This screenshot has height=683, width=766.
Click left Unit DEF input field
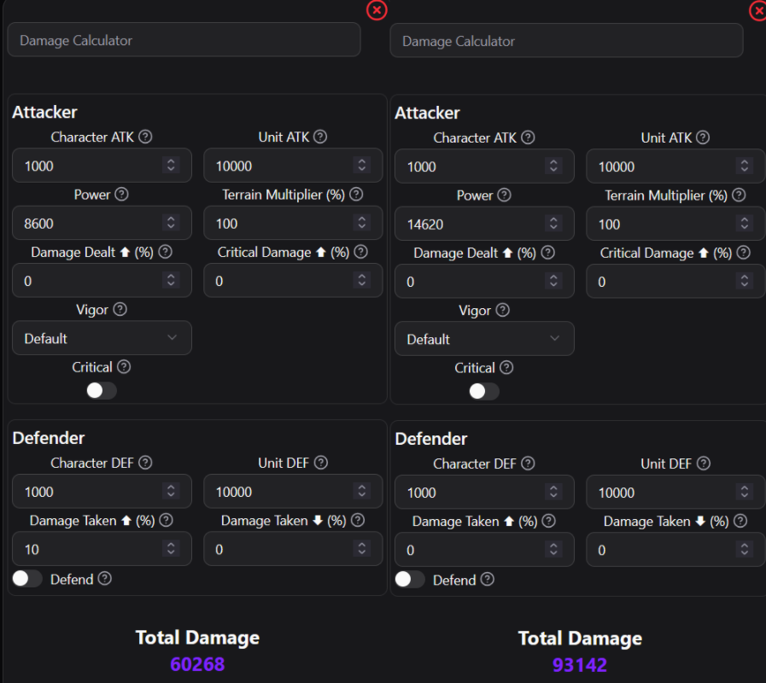click(x=293, y=491)
